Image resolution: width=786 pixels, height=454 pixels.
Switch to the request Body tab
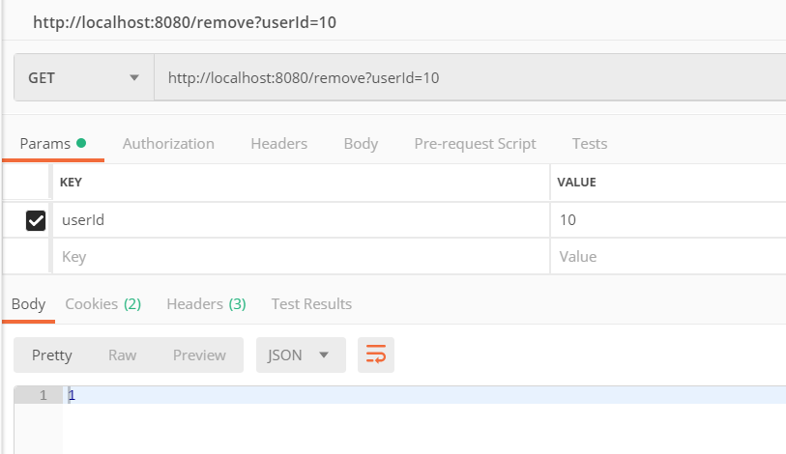(361, 144)
